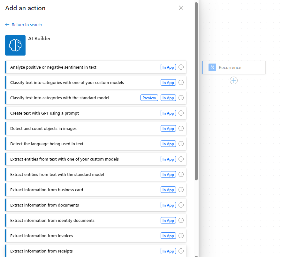Select Classify text into categories with the standard model

tap(96, 98)
